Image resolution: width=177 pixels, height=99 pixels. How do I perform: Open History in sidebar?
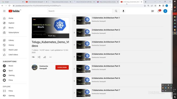point(11,45)
